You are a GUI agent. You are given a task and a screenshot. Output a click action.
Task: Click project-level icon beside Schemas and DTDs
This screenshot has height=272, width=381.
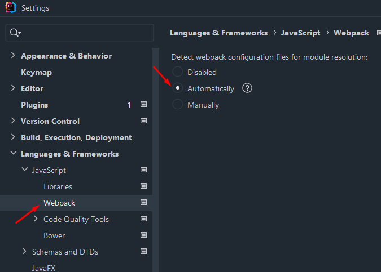pos(143,251)
